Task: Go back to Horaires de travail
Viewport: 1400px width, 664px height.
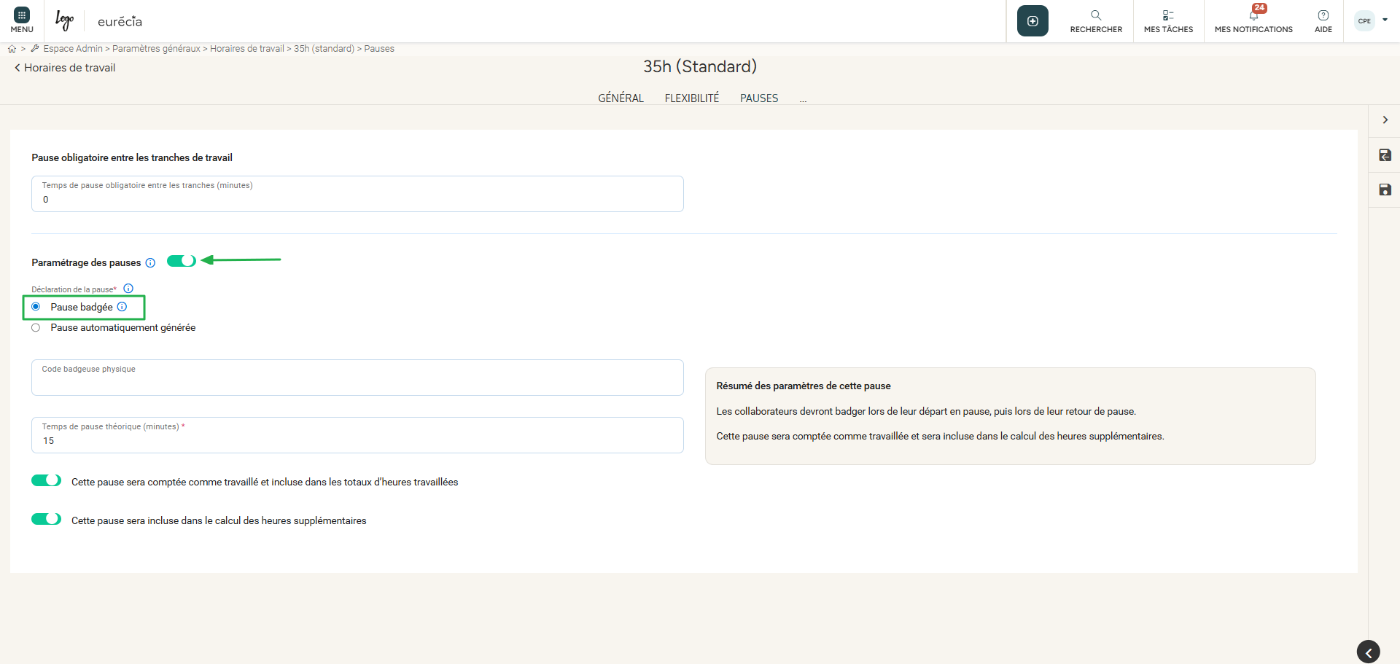Action: (x=65, y=68)
